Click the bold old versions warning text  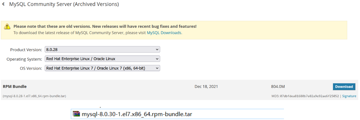coord(105,26)
